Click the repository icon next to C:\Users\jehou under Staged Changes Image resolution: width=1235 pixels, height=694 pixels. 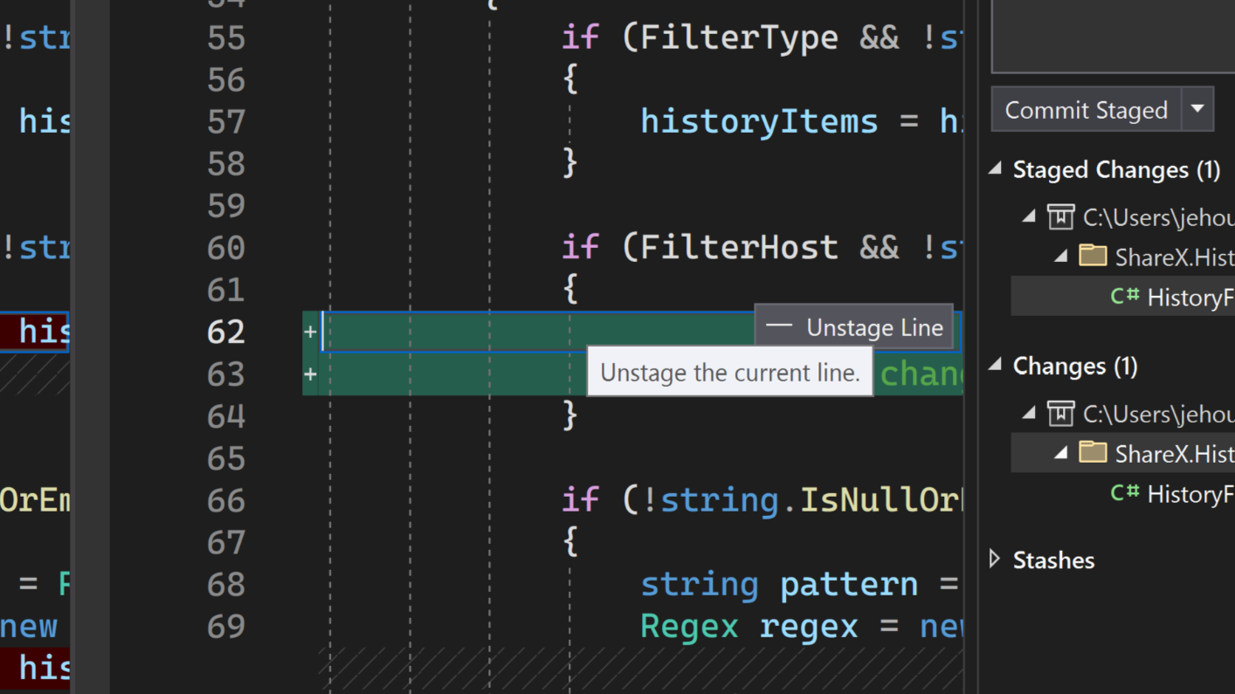[1060, 217]
